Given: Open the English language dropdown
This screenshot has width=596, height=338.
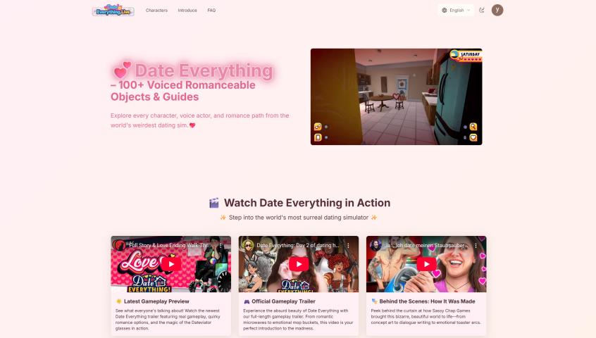Looking at the screenshot, I should [x=457, y=11].
